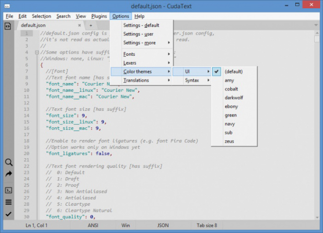This screenshot has height=233, width=323.
Task: Choose Settings - user
Action: tap(142, 34)
